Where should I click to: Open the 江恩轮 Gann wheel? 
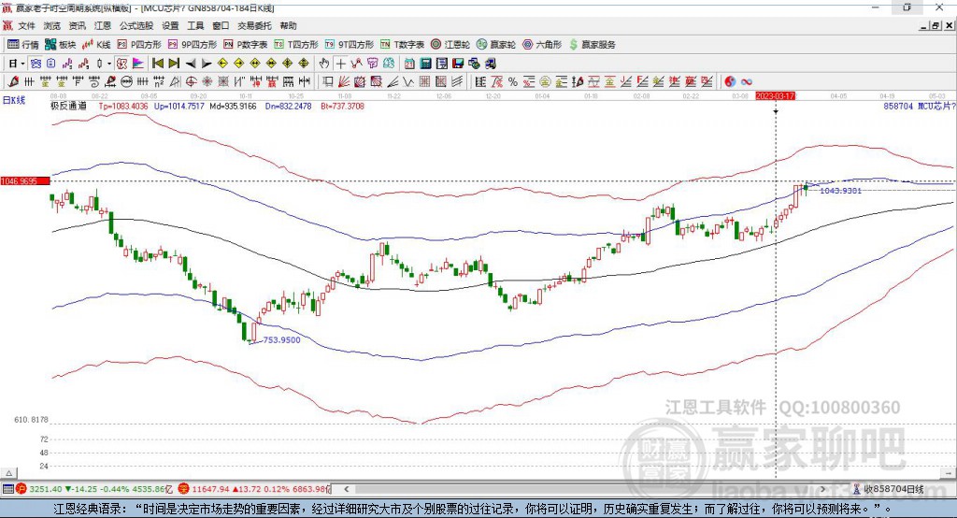[x=450, y=45]
